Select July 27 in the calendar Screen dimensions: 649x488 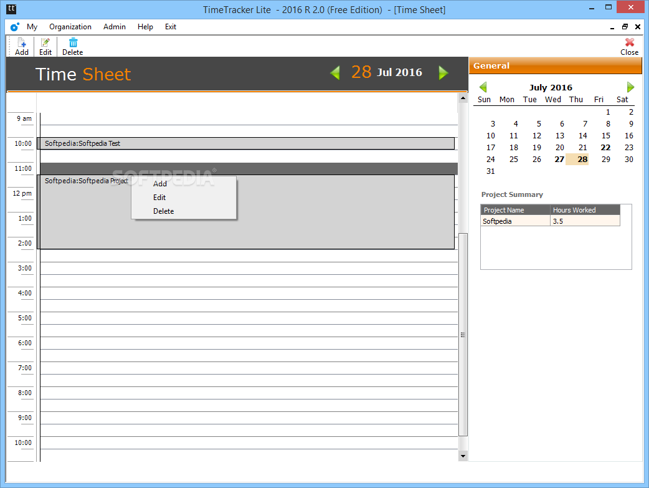(x=559, y=160)
